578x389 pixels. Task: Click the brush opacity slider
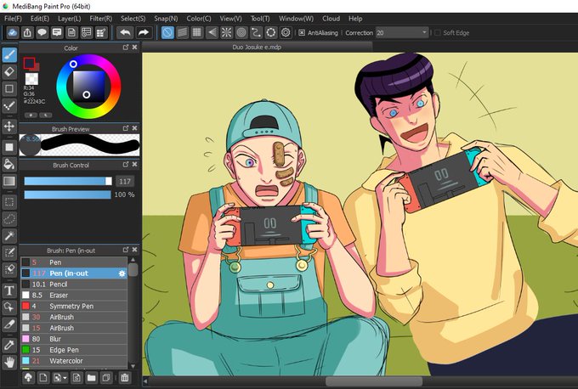tap(67, 194)
